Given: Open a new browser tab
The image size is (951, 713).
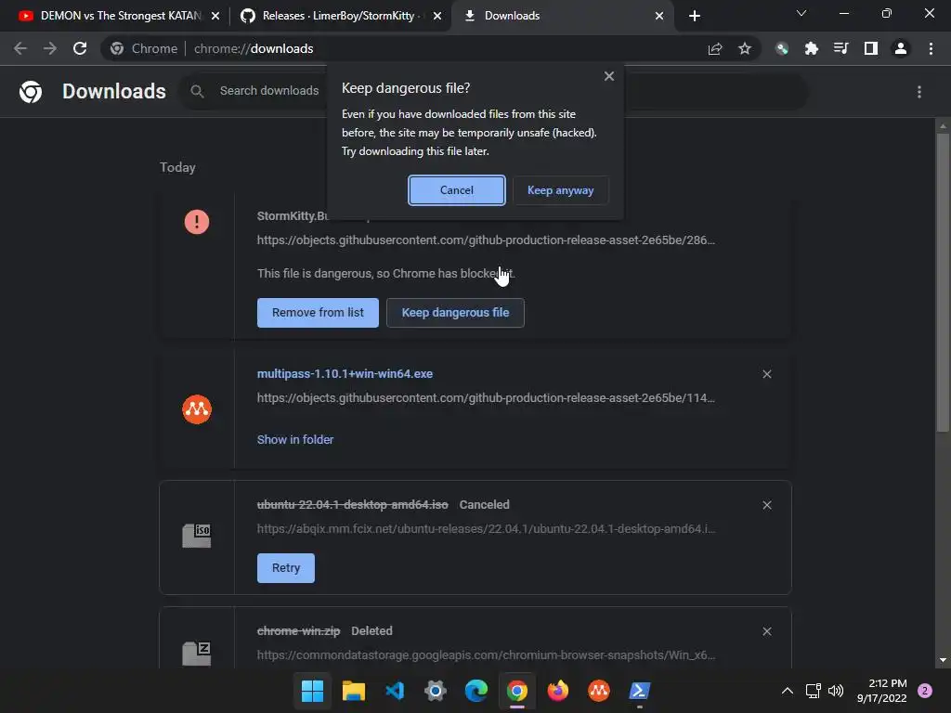Looking at the screenshot, I should 695,16.
